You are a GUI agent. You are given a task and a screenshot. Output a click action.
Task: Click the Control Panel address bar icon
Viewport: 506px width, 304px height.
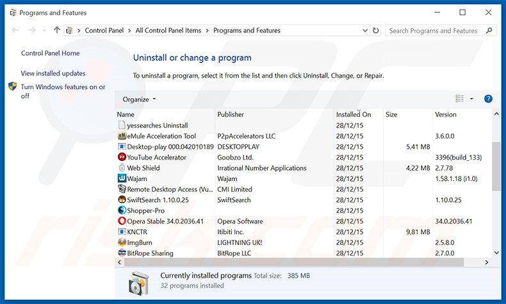69,31
